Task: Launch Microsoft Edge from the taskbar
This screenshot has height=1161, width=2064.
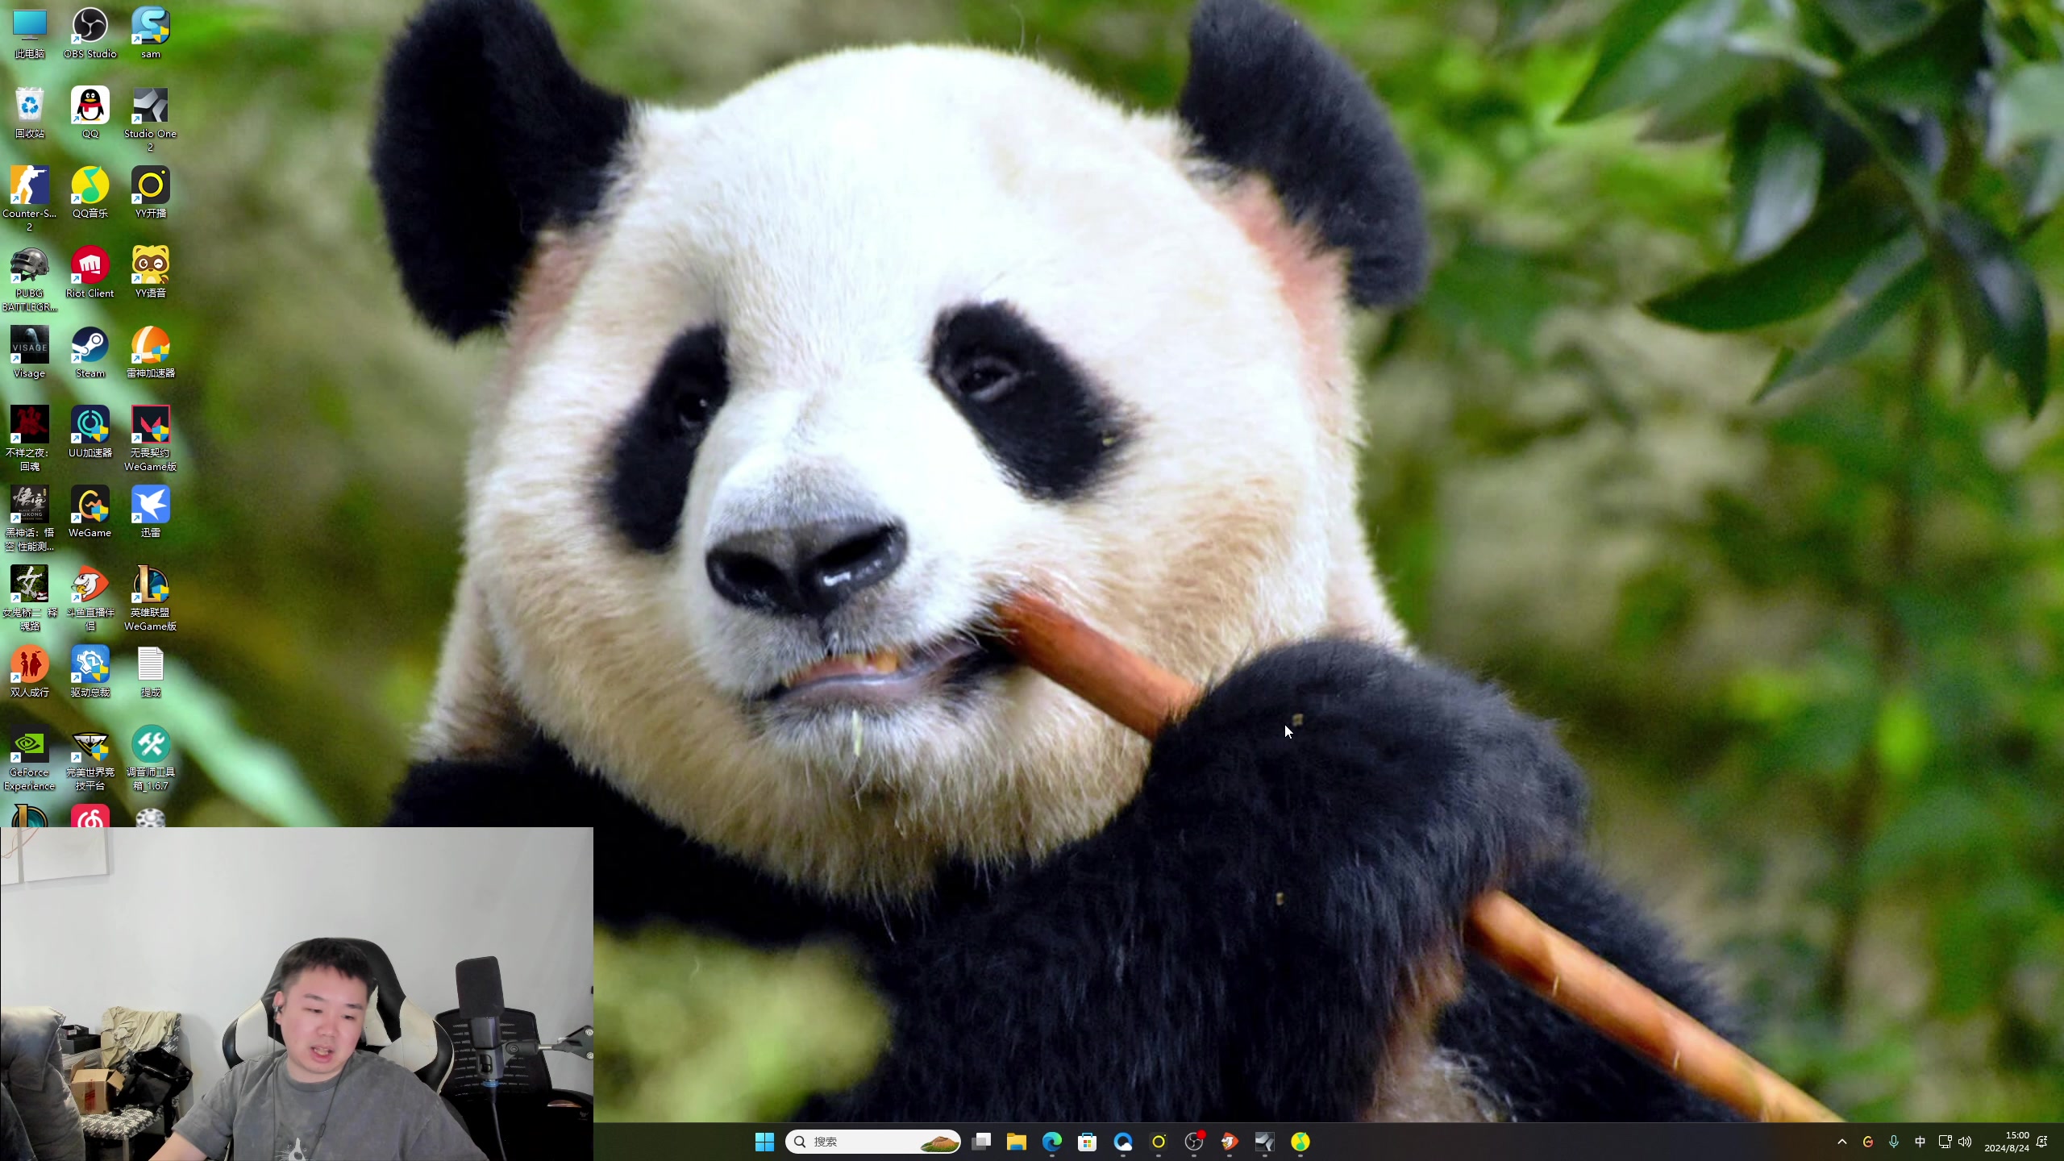Action: coord(1052,1142)
